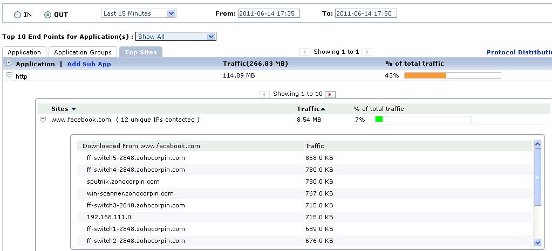The image size is (552, 251).
Task: Click next-page arrow beside Showing 1 to 1
Action: click(367, 52)
